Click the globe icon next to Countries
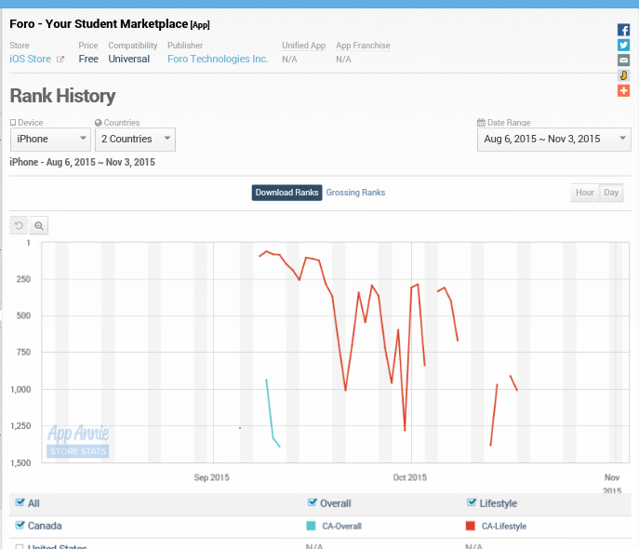This screenshot has height=549, width=639. click(99, 122)
